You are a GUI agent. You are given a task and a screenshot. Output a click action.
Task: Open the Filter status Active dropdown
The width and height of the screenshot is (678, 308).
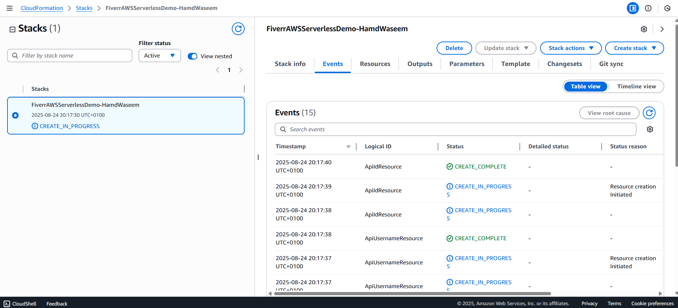[160, 56]
